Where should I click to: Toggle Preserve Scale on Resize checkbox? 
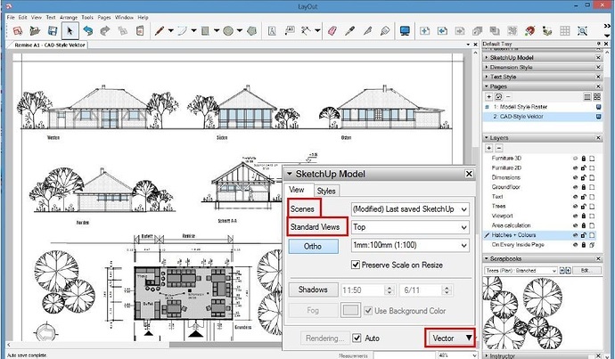(x=357, y=265)
